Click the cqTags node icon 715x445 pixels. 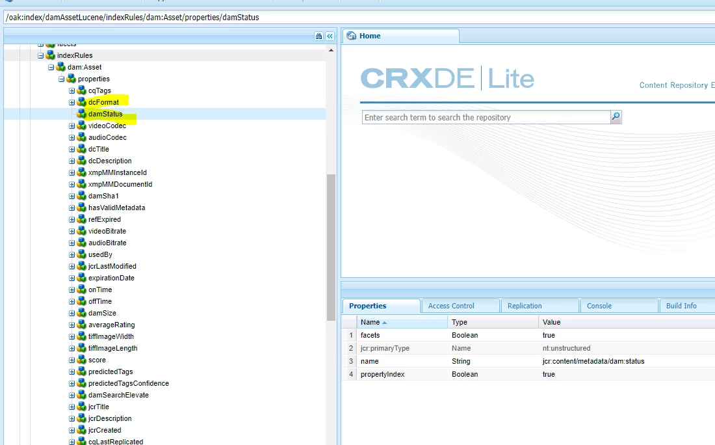pyautogui.click(x=82, y=90)
